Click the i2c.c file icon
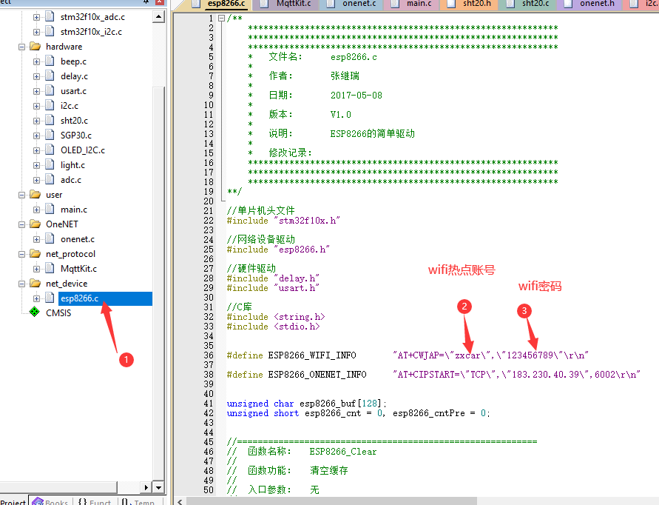 50,105
